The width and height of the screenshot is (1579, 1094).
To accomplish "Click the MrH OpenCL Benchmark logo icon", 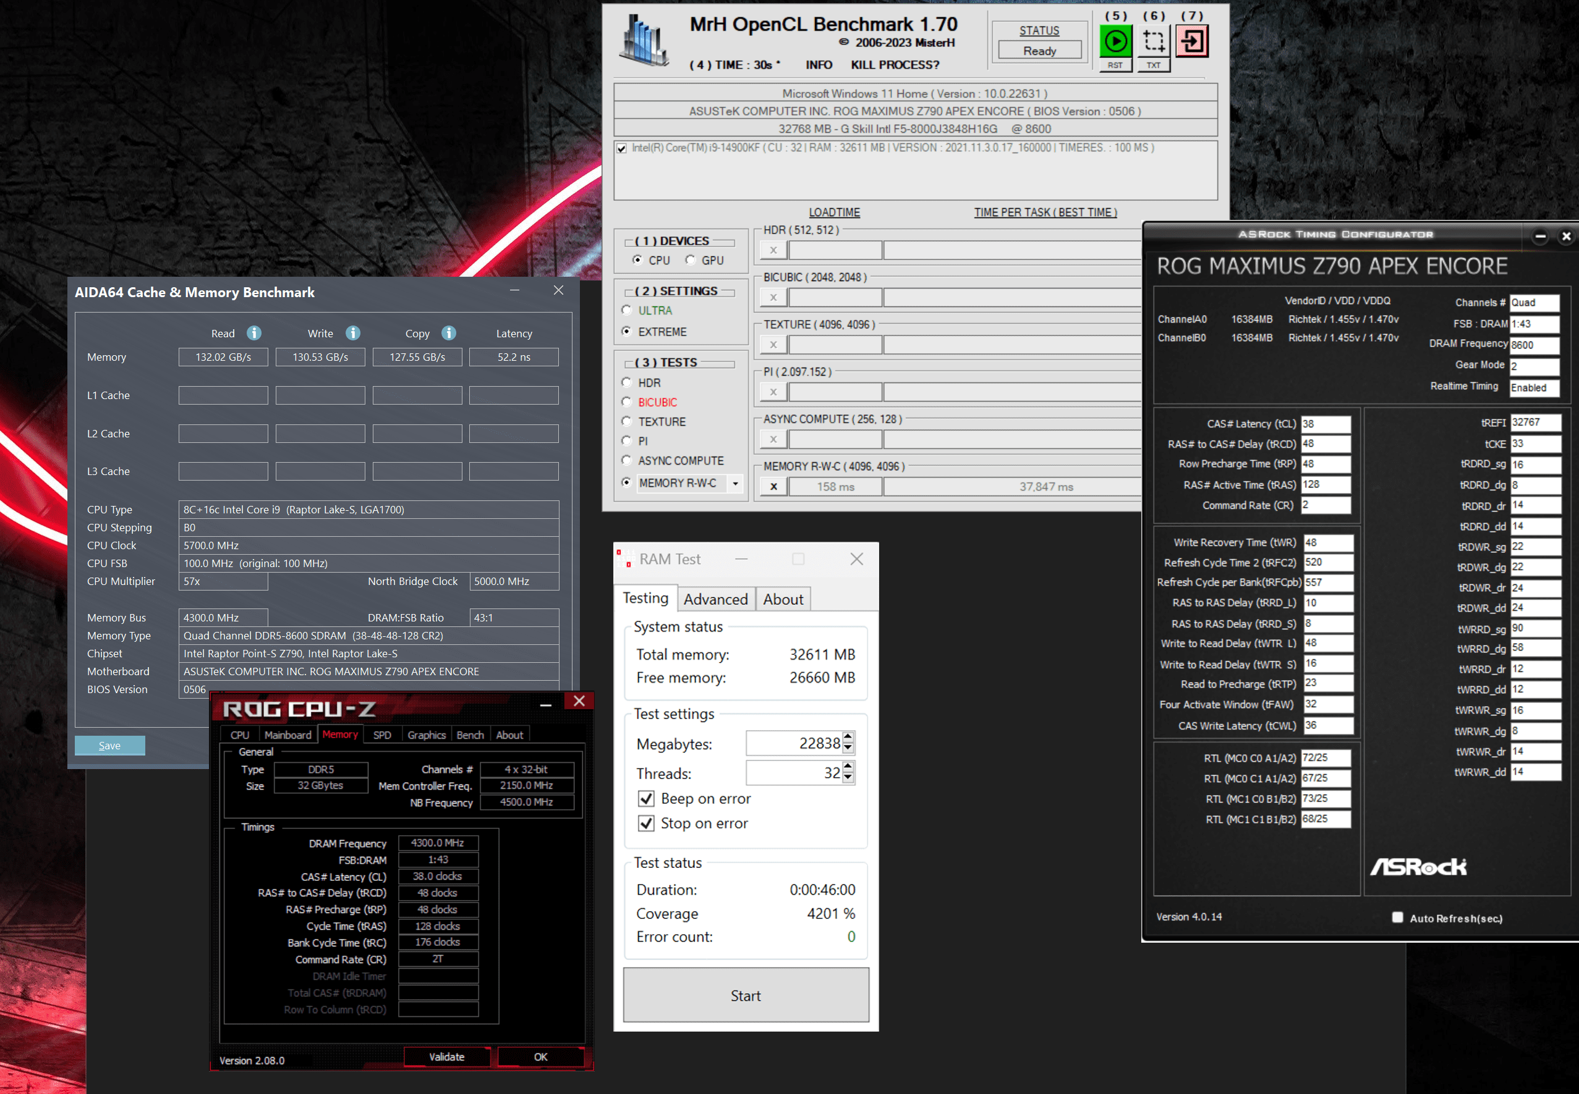I will pos(644,41).
